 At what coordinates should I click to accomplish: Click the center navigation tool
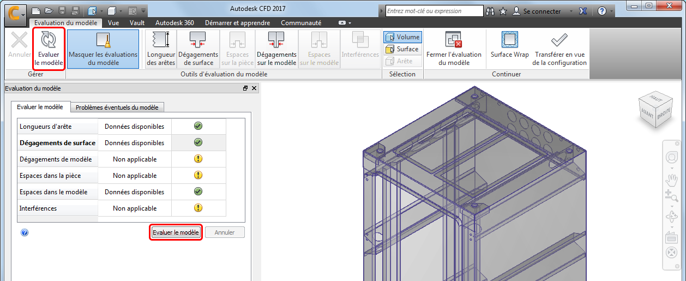coord(671,253)
